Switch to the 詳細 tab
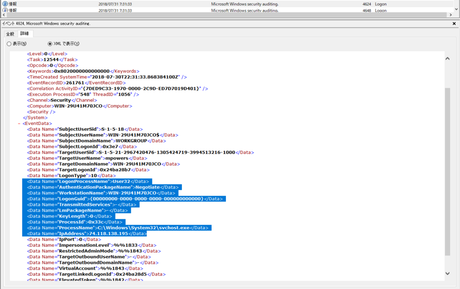Image resolution: width=460 pixels, height=289 pixels. click(x=25, y=33)
